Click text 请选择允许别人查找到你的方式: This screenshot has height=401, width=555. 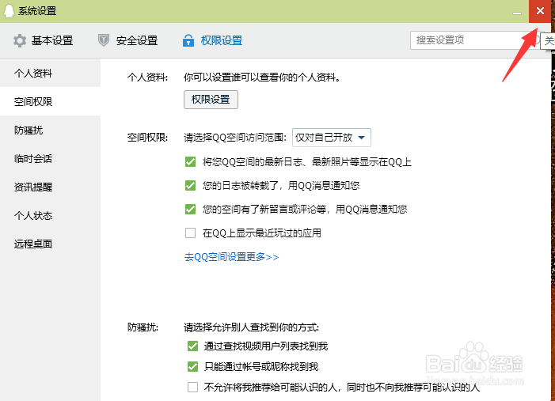(251, 327)
